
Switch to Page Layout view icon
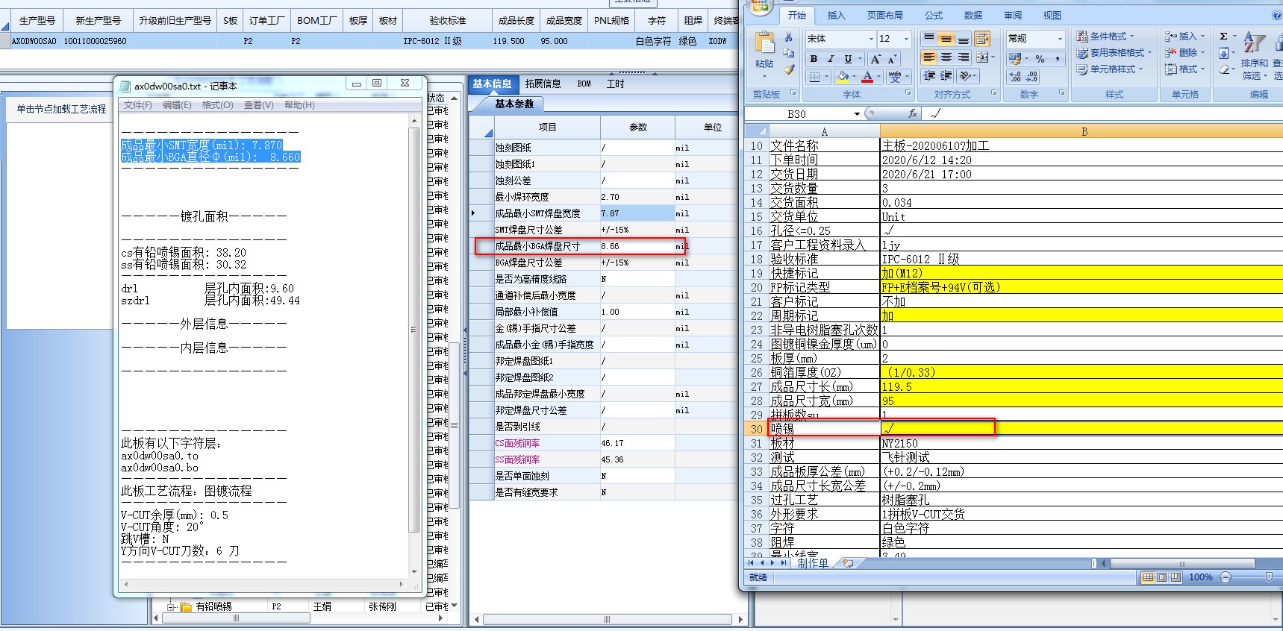(x=1162, y=577)
